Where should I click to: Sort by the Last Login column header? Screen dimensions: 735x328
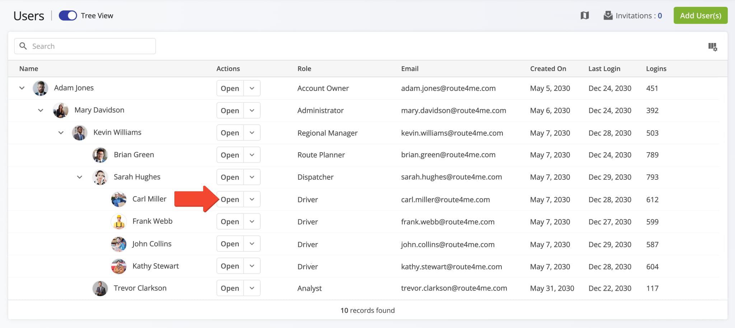pyautogui.click(x=604, y=69)
